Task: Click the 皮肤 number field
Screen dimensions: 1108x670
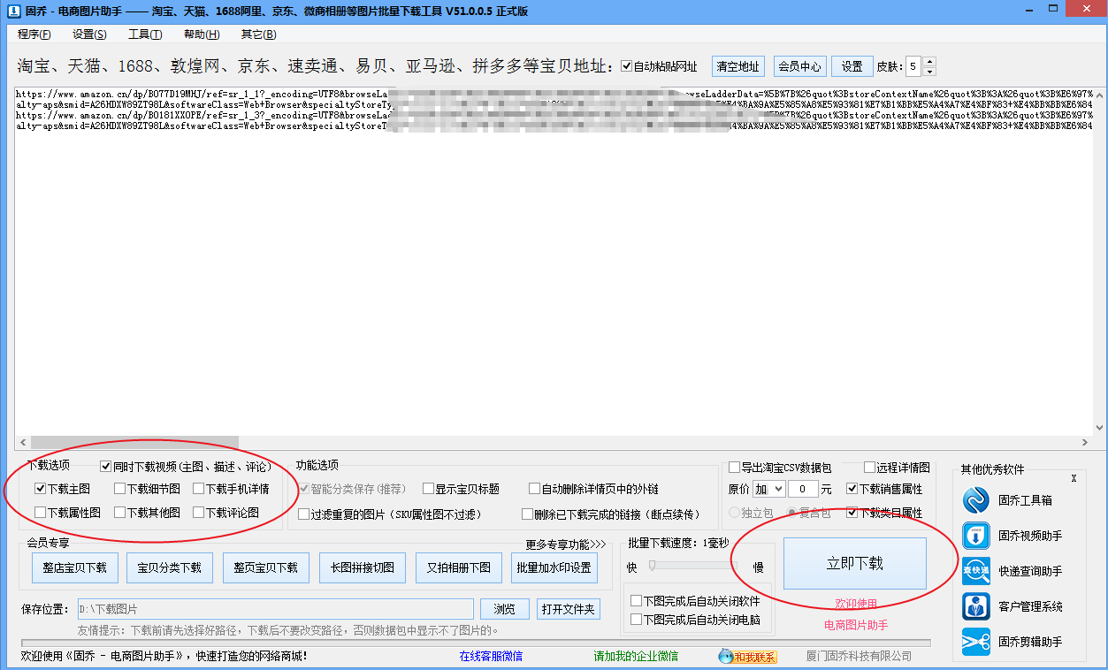Action: (x=912, y=66)
